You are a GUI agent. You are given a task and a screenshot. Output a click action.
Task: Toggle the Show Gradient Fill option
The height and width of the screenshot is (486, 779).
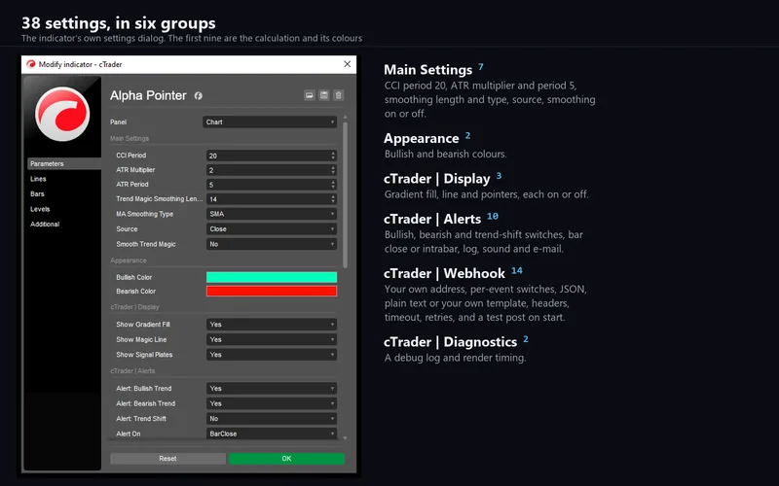[x=272, y=325]
